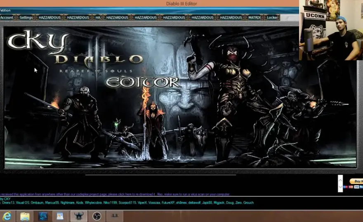The image size is (363, 222).
Task: Open OBS from the taskbar
Action: click(x=97, y=216)
